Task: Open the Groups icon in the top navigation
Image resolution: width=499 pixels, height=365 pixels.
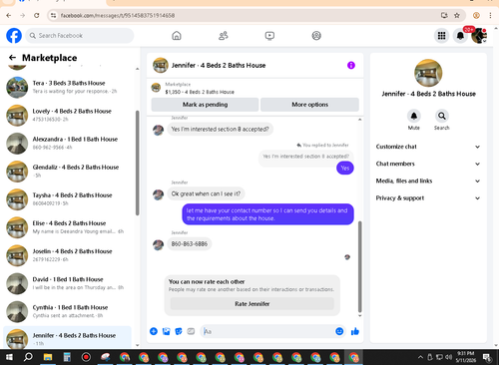Action: [316, 36]
